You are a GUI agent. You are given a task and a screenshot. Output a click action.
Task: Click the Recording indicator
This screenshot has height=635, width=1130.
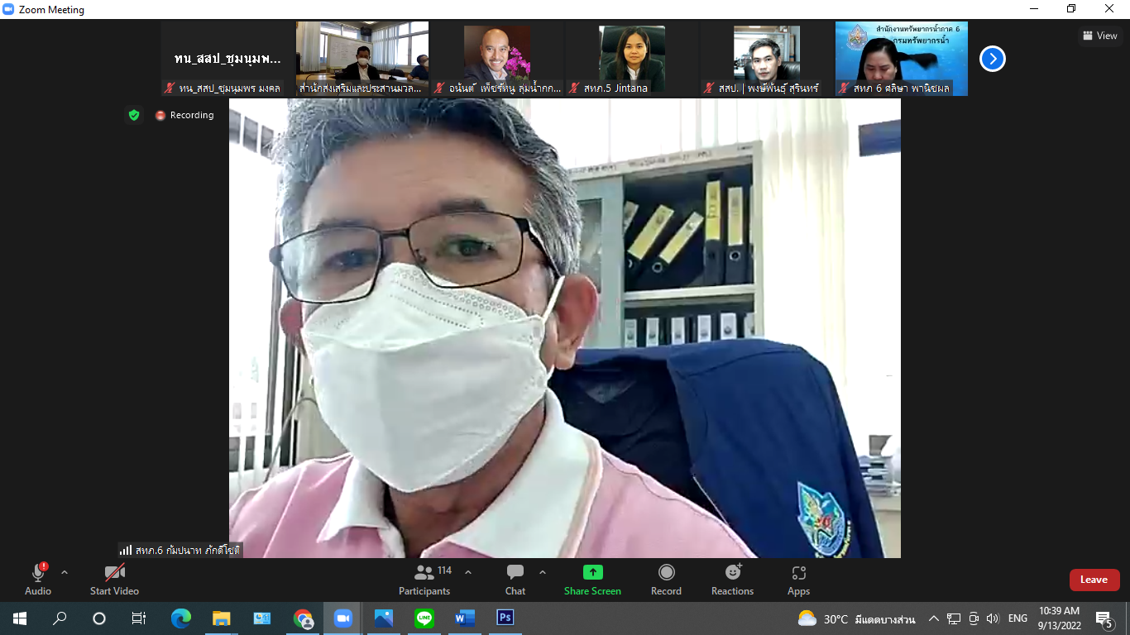[184, 115]
